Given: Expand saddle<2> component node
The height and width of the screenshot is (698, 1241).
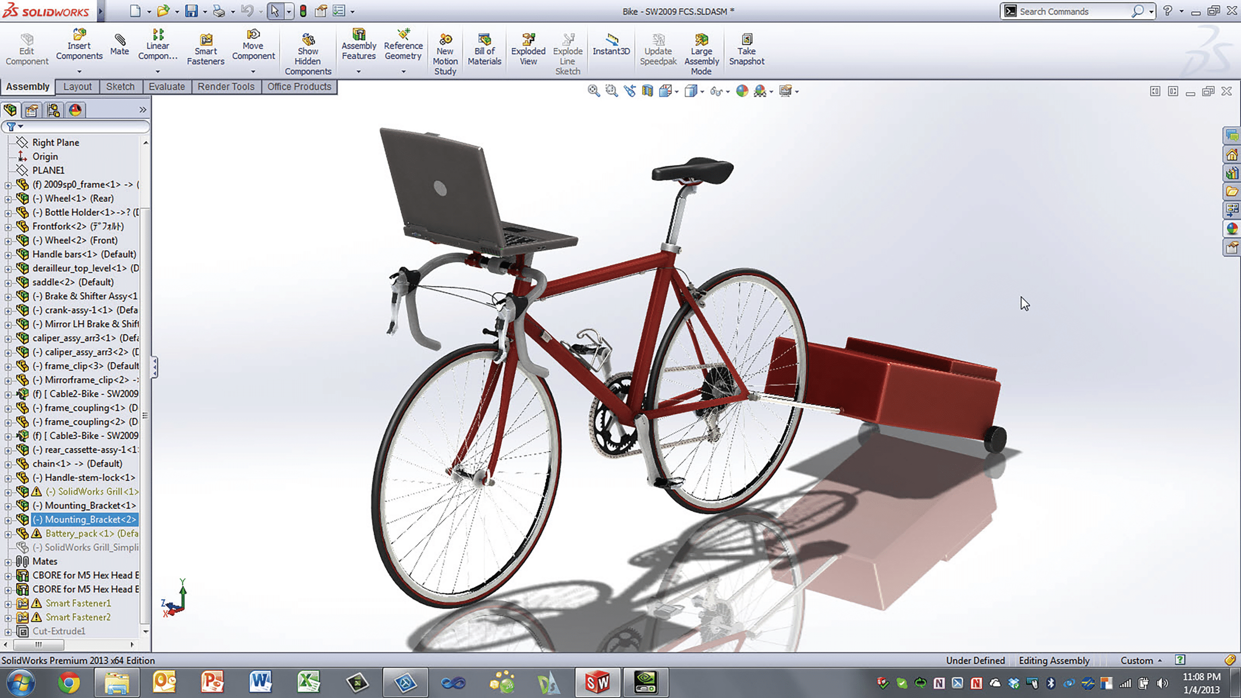Looking at the screenshot, I should pos(8,283).
